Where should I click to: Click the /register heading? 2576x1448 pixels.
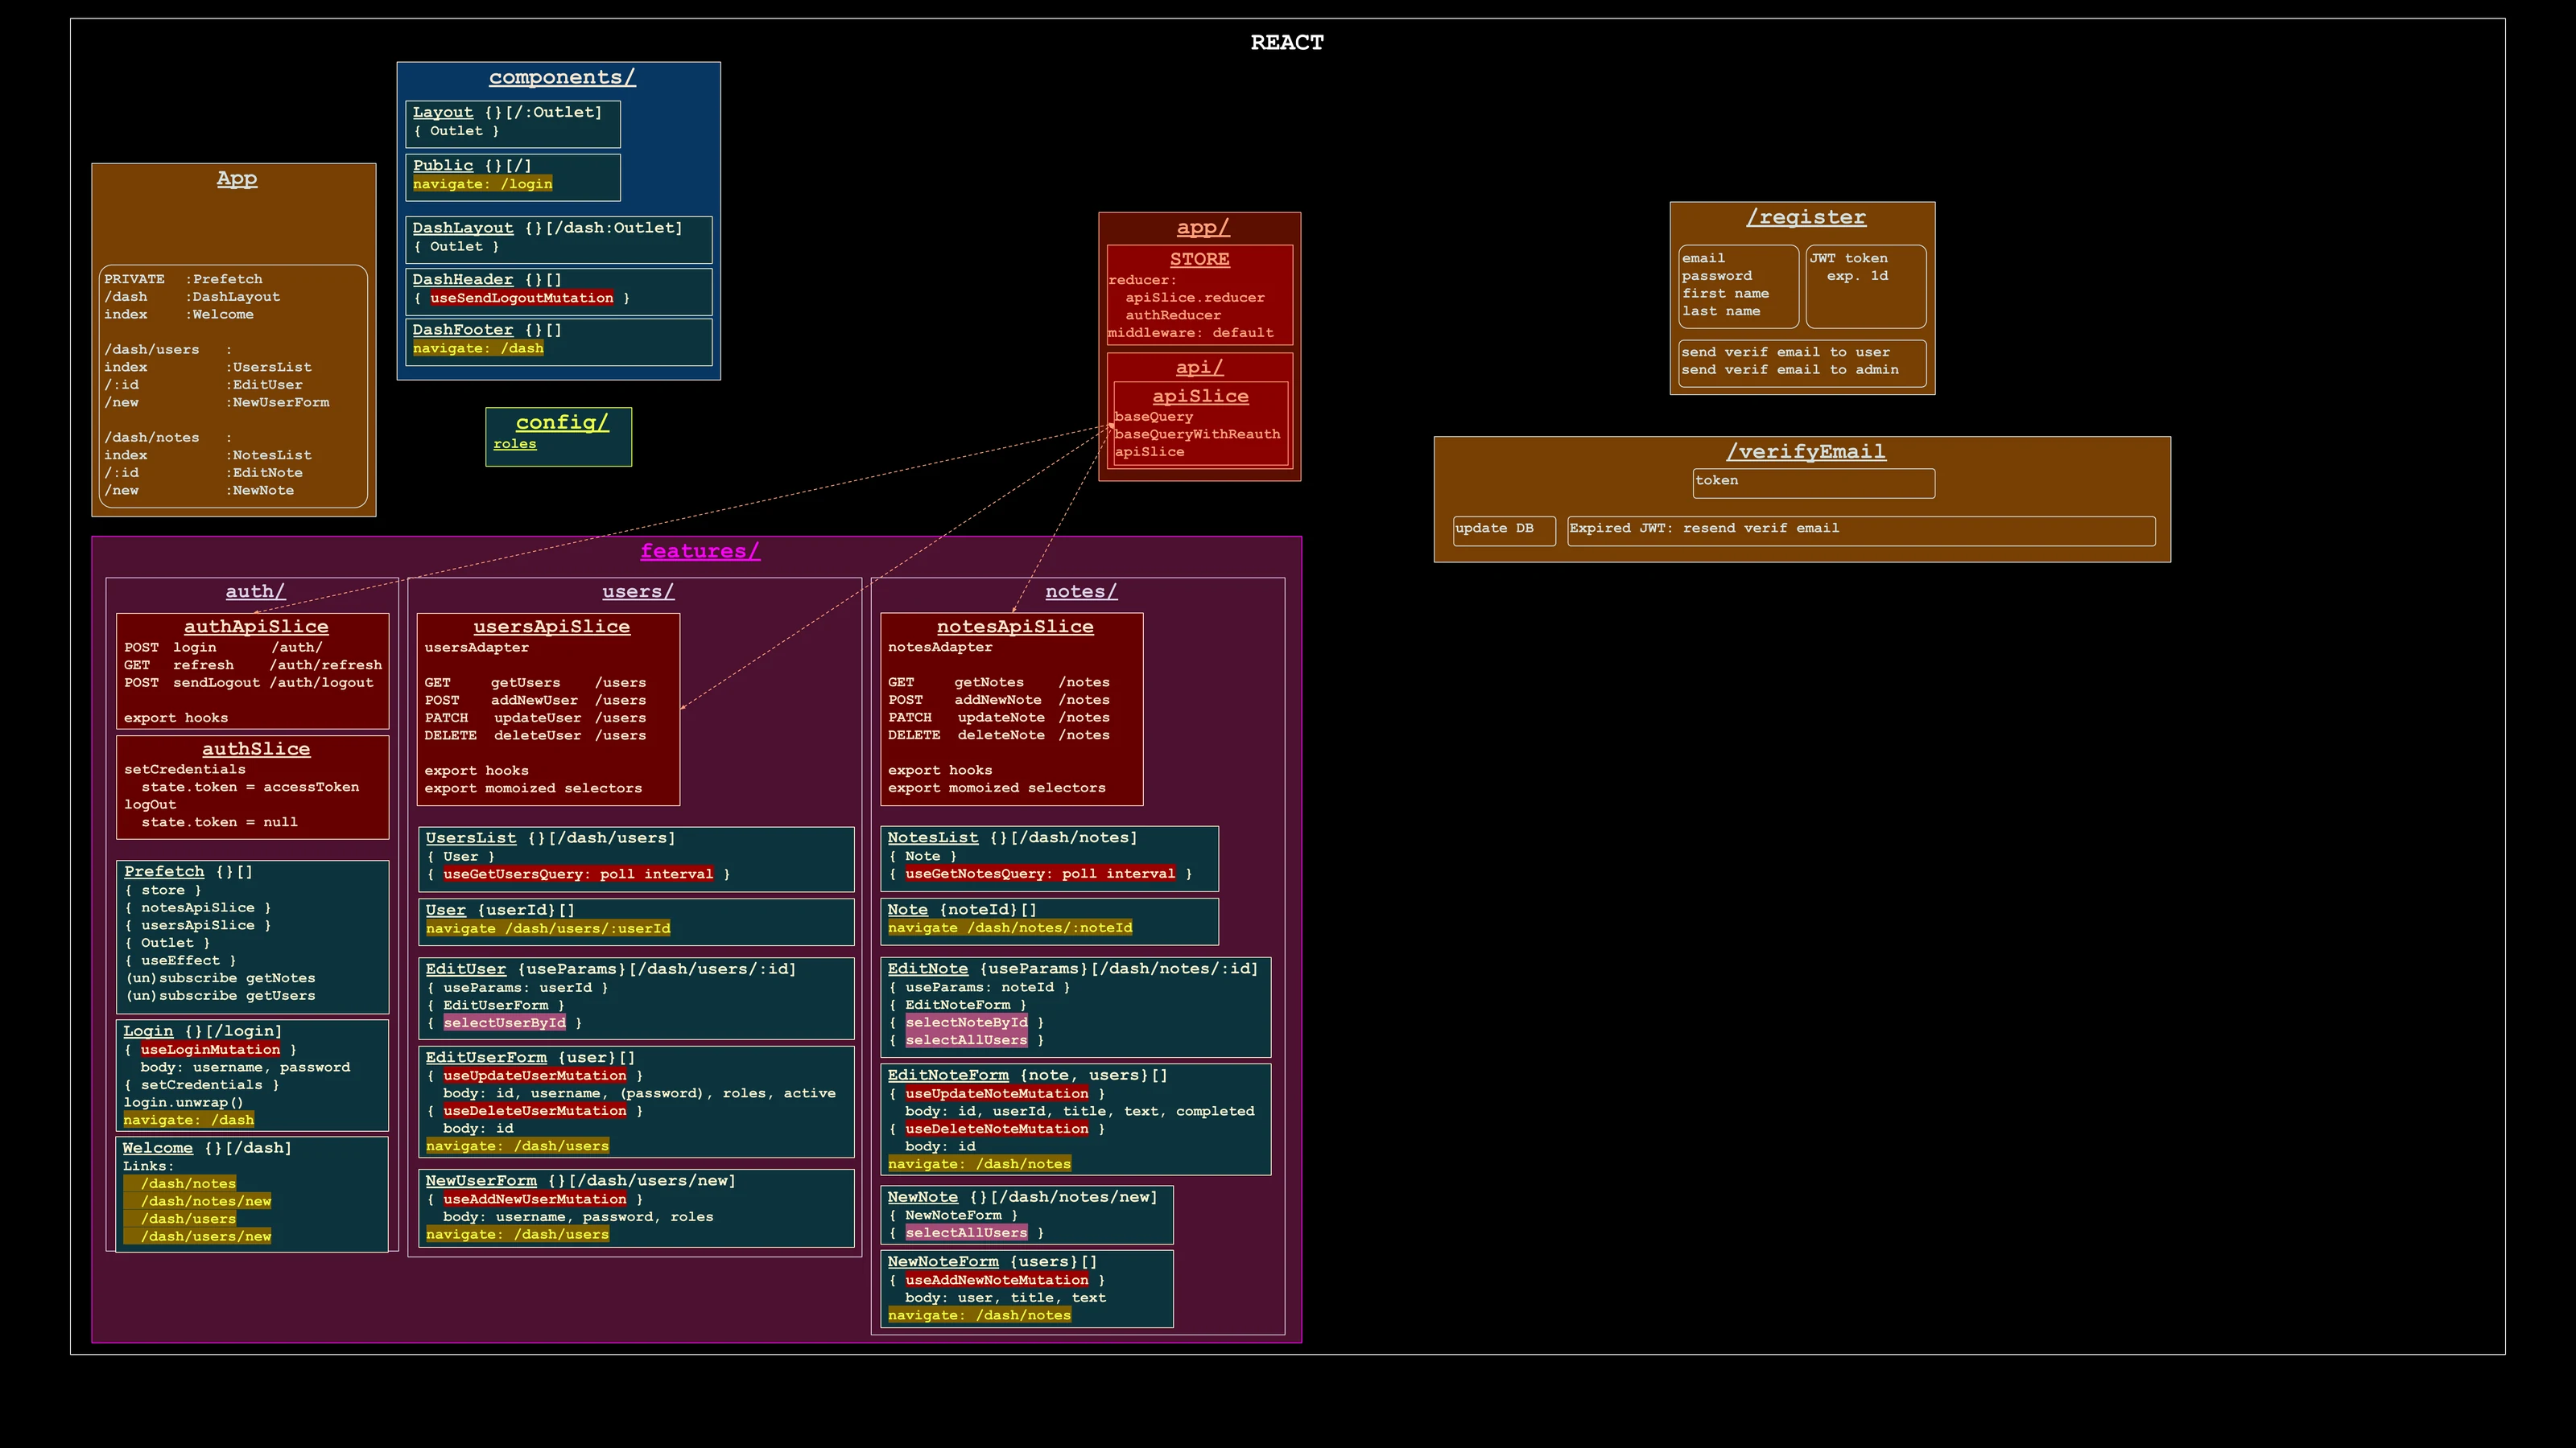click(x=1805, y=218)
